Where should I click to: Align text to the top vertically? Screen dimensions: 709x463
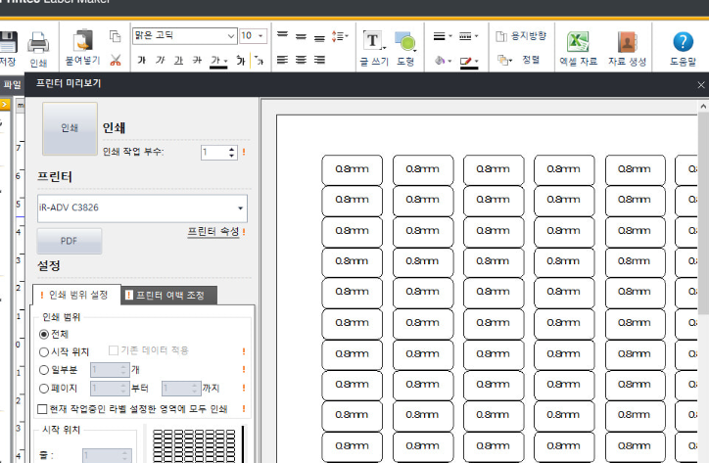pyautogui.click(x=283, y=35)
